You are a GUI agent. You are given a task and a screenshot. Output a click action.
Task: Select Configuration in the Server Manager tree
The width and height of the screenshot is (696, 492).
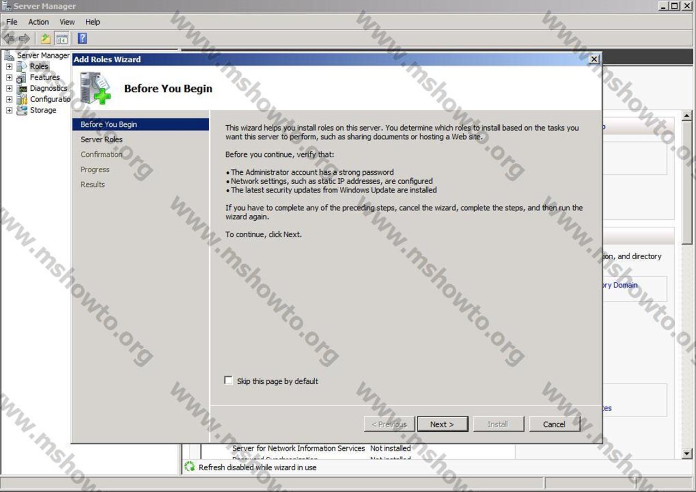(50, 99)
